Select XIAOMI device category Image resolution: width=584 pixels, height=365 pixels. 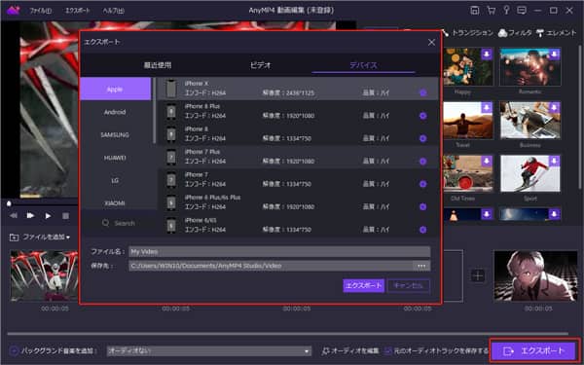click(x=115, y=203)
